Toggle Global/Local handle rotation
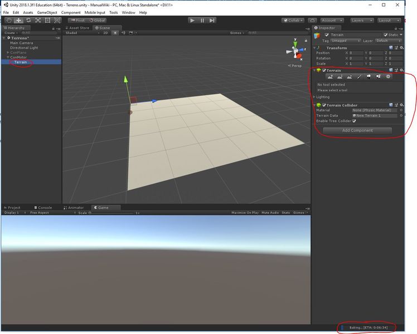 pyautogui.click(x=97, y=21)
